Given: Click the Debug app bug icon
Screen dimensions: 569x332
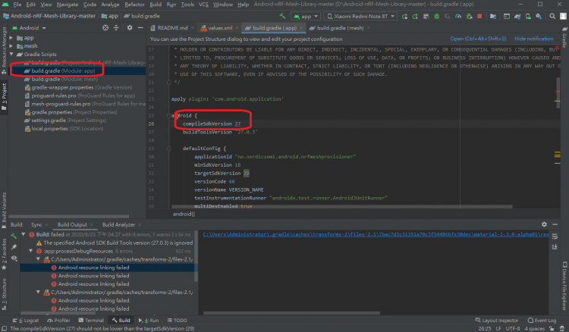Looking at the screenshot, I should coord(436,17).
